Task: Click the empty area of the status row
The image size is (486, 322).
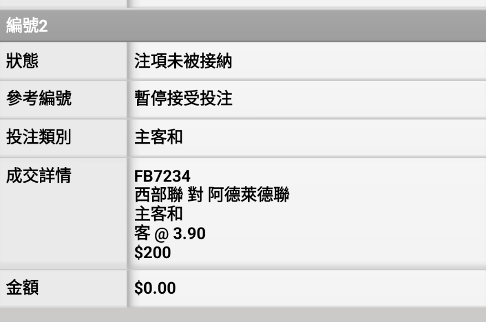Action: [x=356, y=61]
